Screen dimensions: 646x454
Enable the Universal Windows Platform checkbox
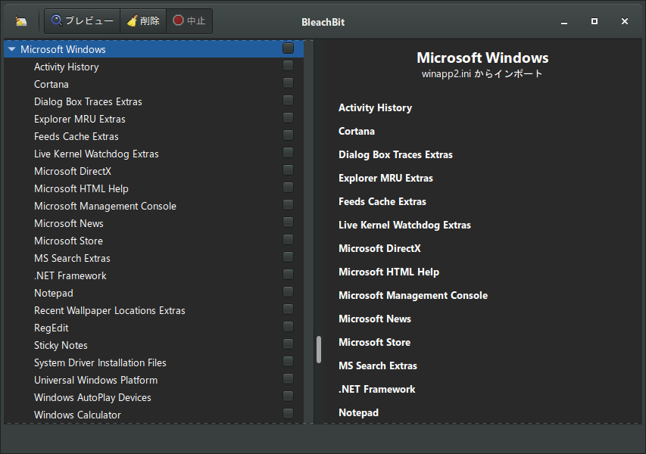(x=288, y=379)
